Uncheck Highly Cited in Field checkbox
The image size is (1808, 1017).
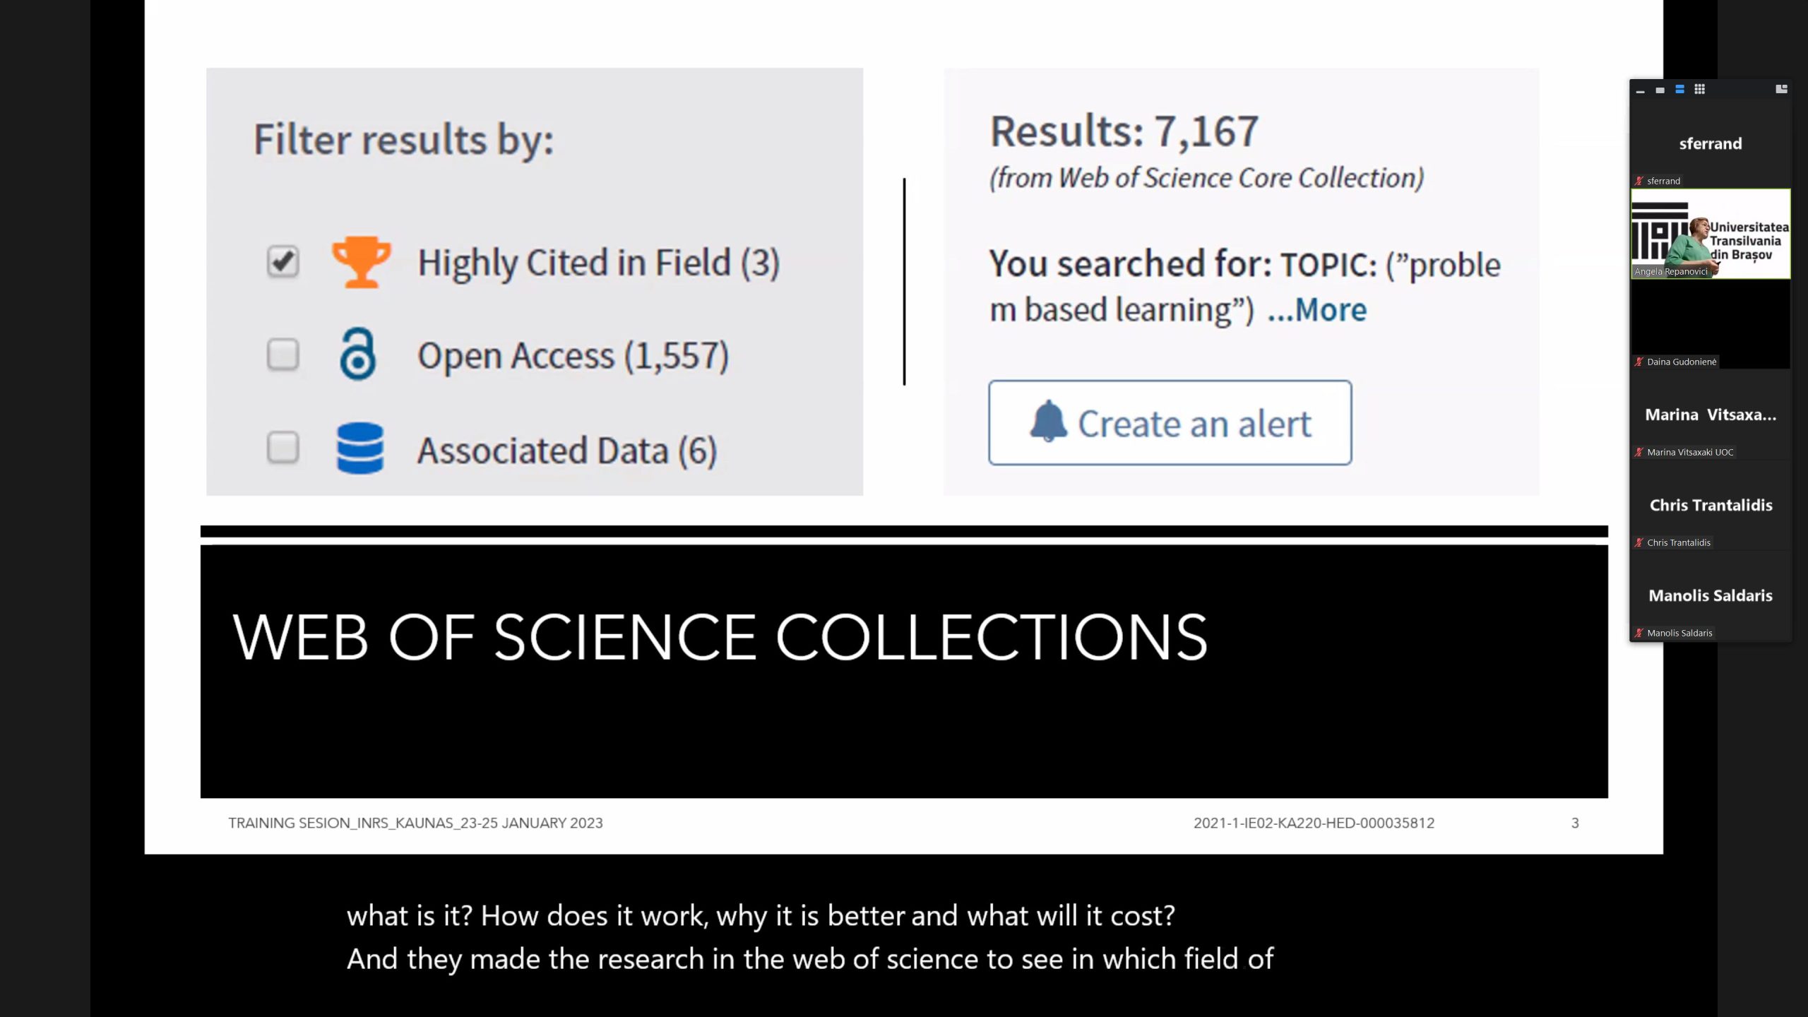click(x=282, y=262)
